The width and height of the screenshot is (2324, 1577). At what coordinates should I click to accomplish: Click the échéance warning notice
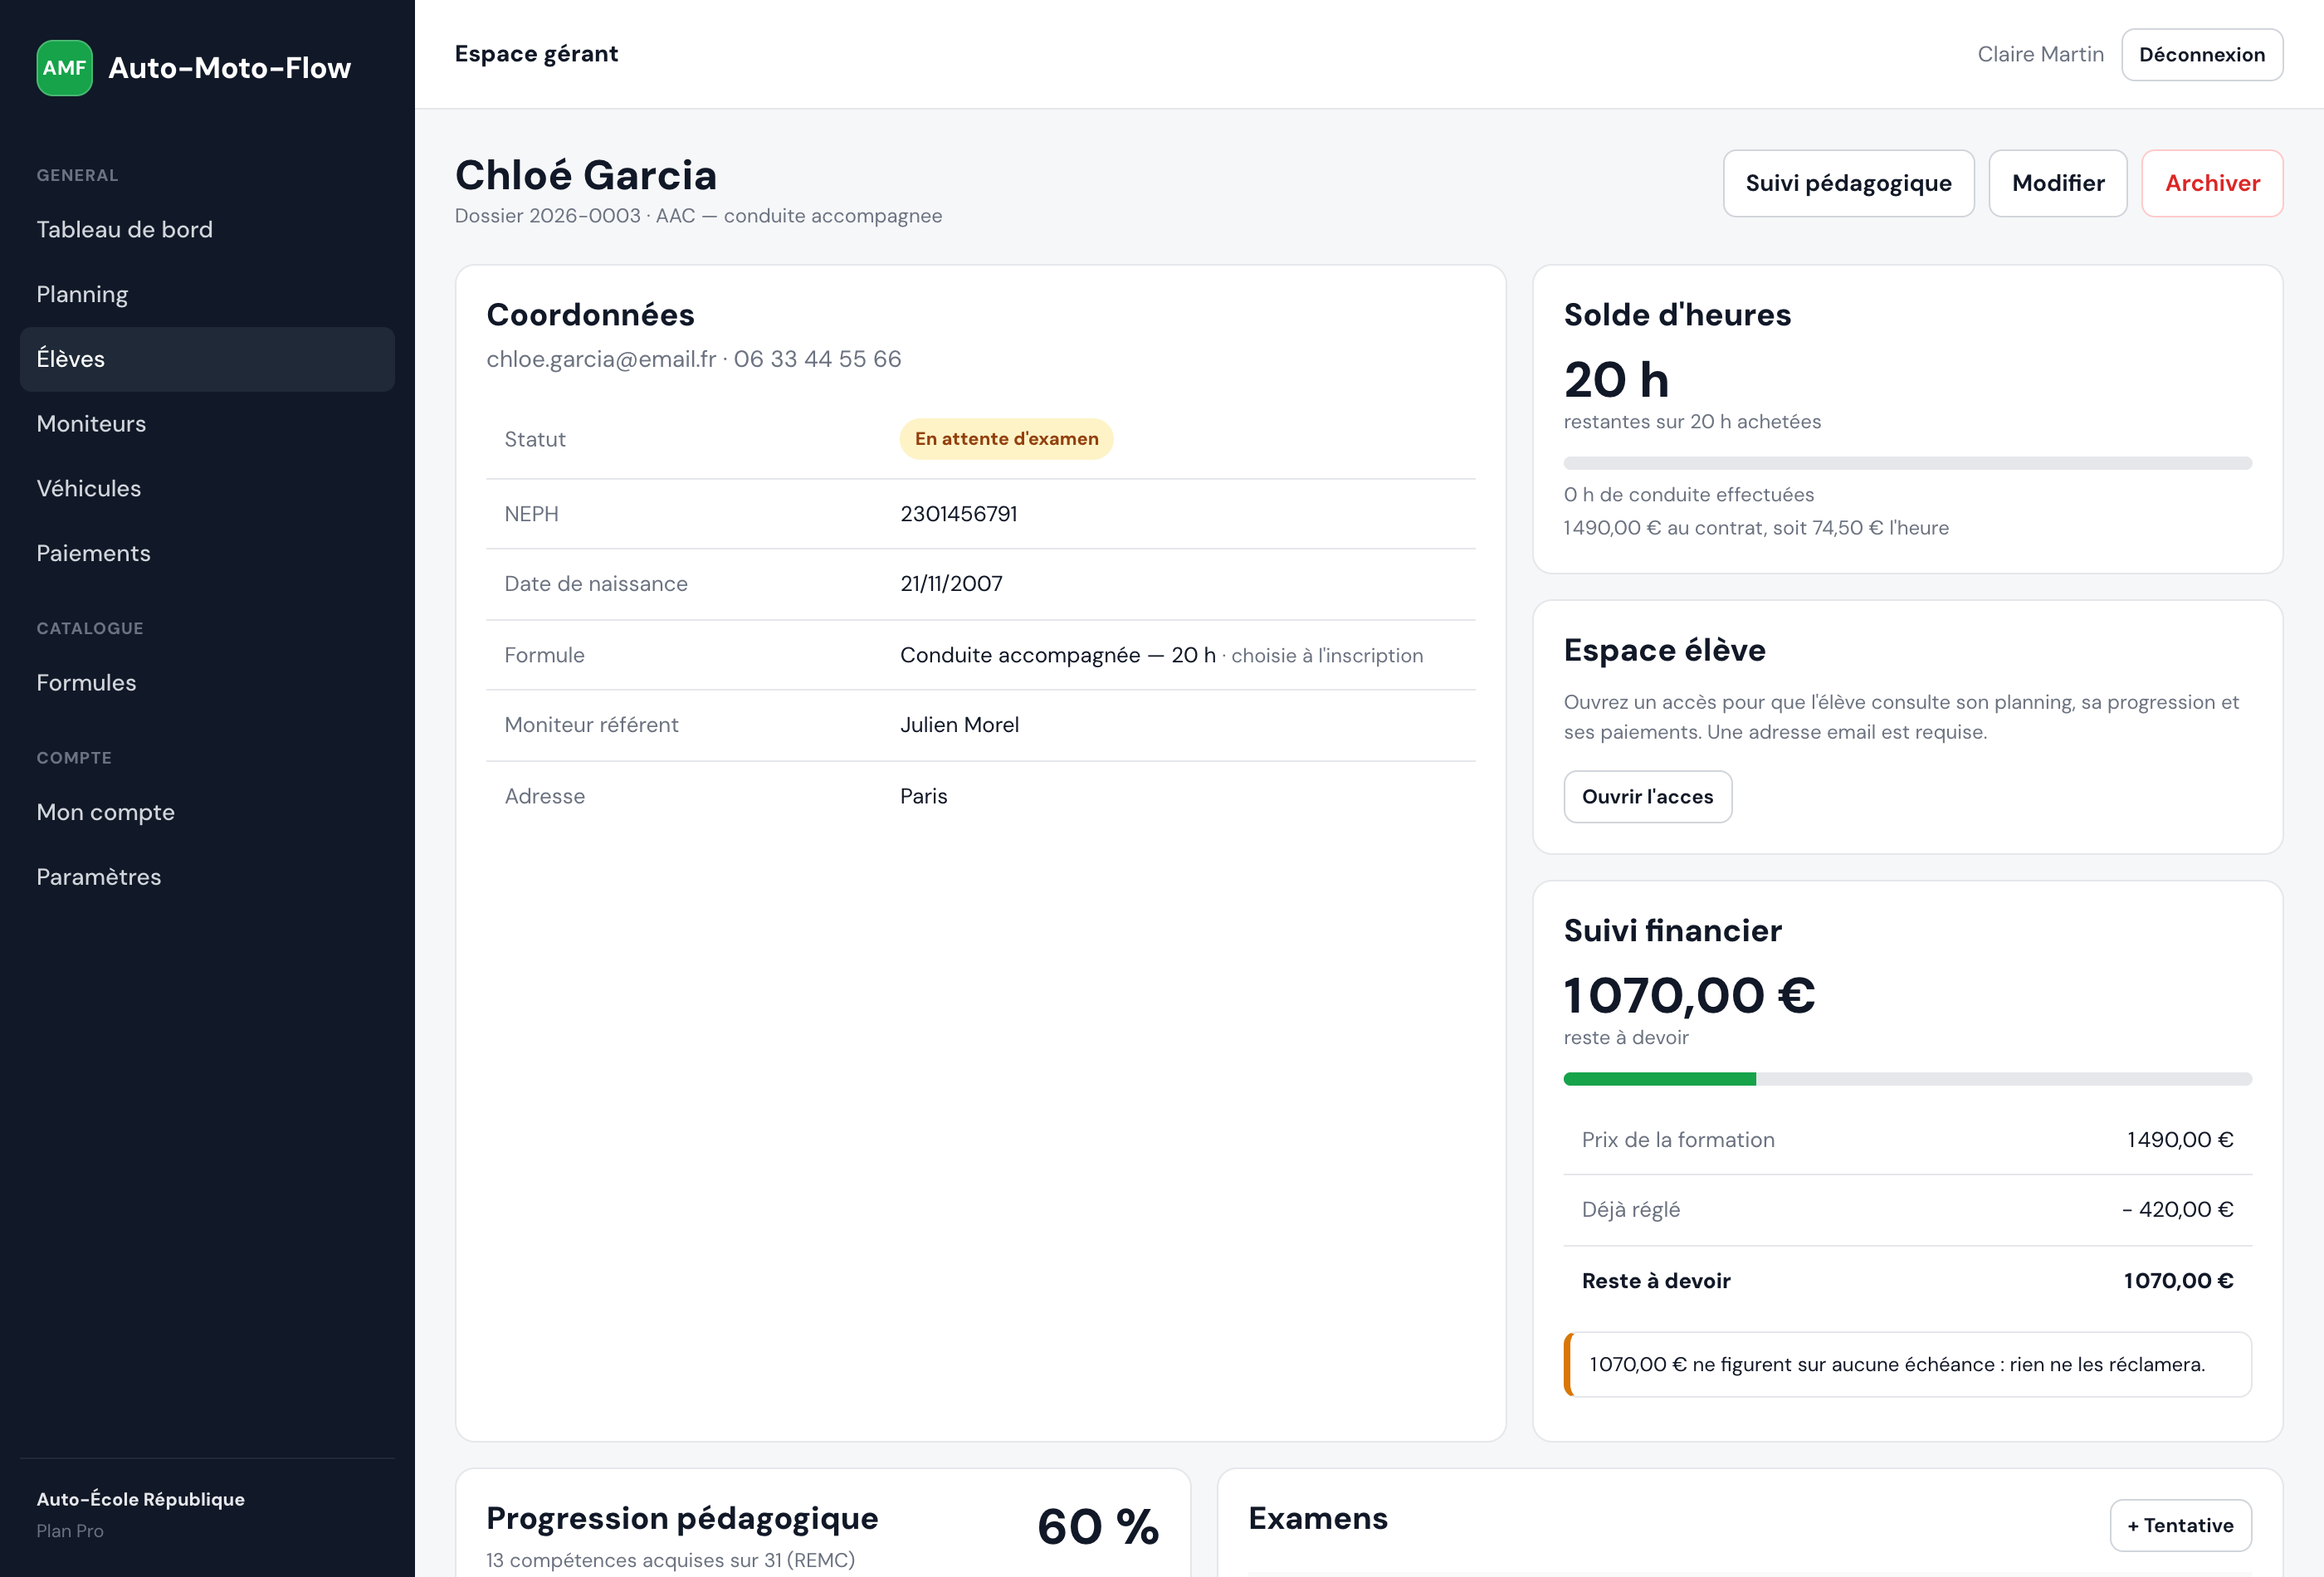[x=1907, y=1364]
